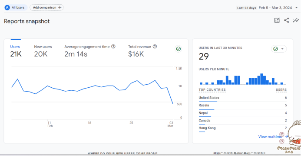Screen dimensions: 301x156
Task: Click the TOP COUNTRIES column header
Action: coord(212,90)
